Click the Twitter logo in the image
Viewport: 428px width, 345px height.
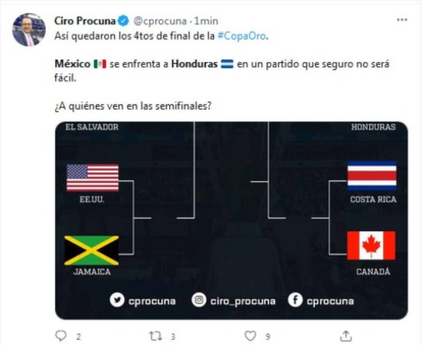[x=117, y=300]
